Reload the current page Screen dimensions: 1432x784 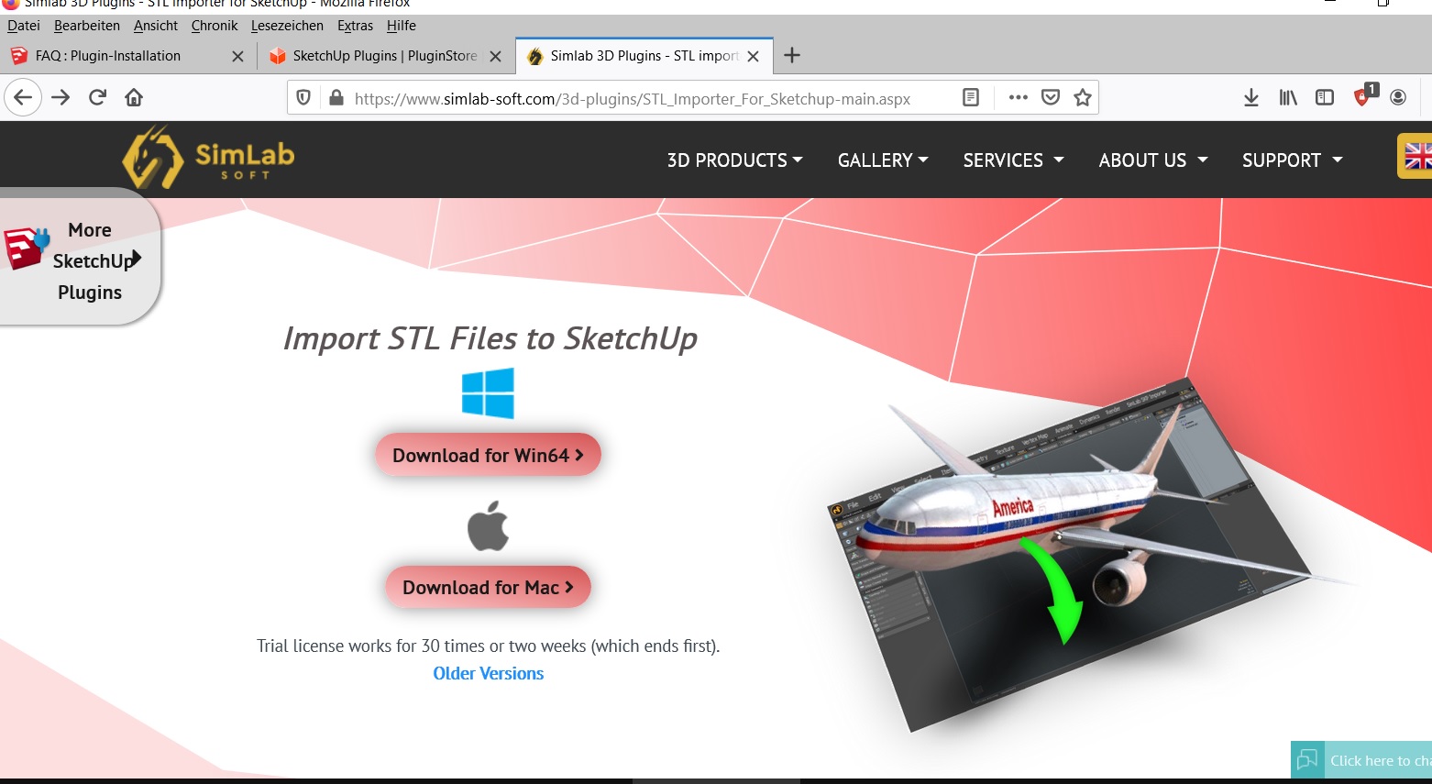click(x=97, y=97)
